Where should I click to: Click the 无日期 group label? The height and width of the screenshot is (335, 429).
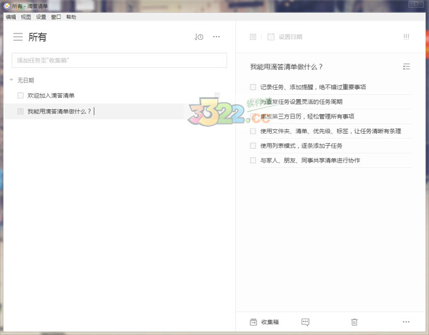[25, 80]
